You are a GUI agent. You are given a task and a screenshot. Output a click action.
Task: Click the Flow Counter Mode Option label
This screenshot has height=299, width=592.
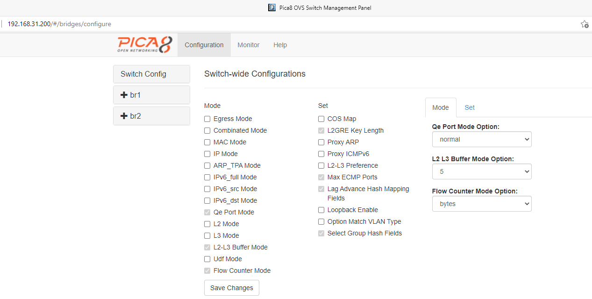[x=475, y=191]
